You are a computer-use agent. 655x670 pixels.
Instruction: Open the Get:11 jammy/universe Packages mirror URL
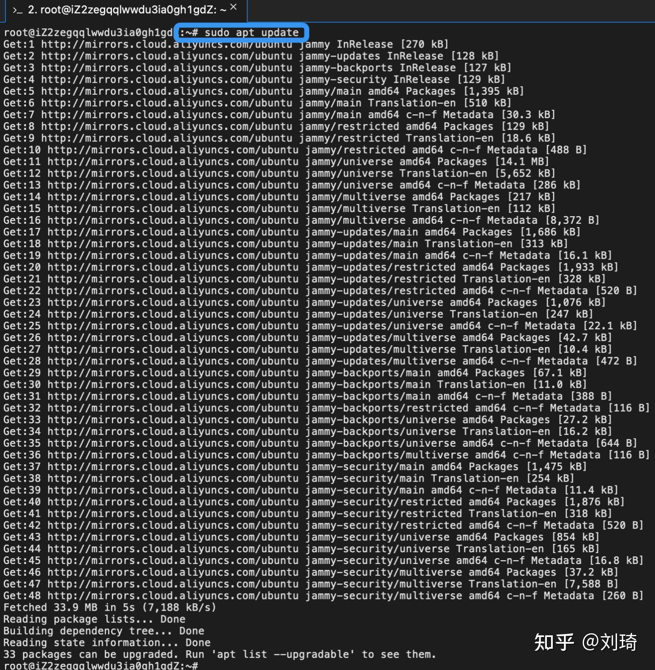(173, 162)
